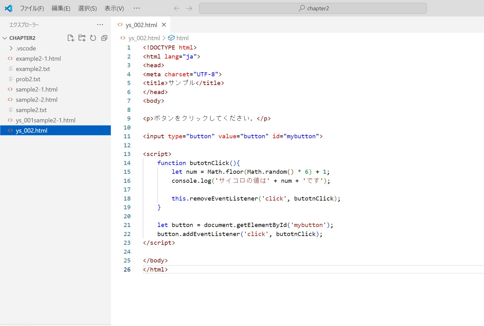484x326 pixels.
Task: Create a new folder in CHAPTER2
Action: [82, 38]
